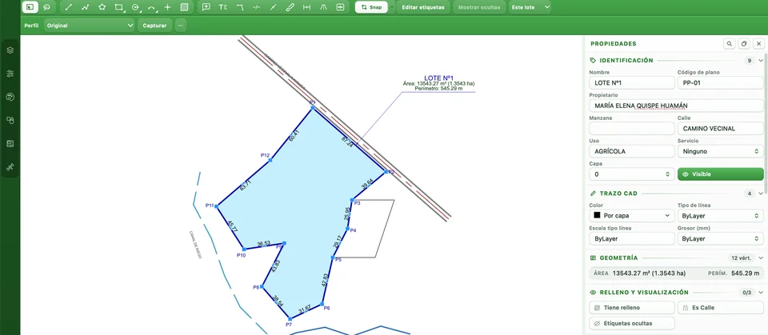The width and height of the screenshot is (768, 335).
Task: Edit the Calle field CAMINO VECINAL
Action: (x=721, y=129)
